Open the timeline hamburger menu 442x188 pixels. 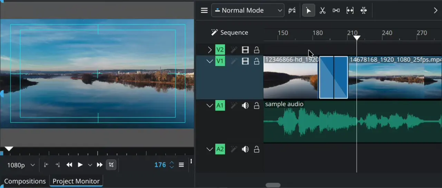204,10
